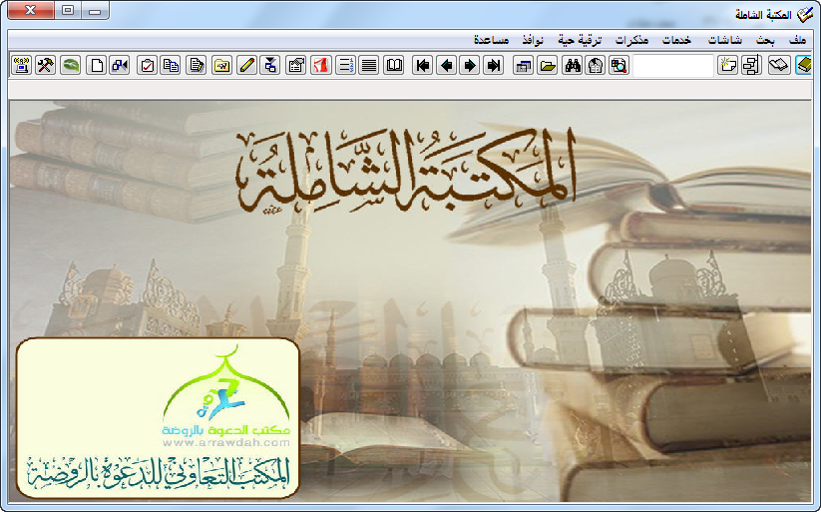Go to last page arrow icon
The width and height of the screenshot is (821, 512).
click(x=493, y=66)
